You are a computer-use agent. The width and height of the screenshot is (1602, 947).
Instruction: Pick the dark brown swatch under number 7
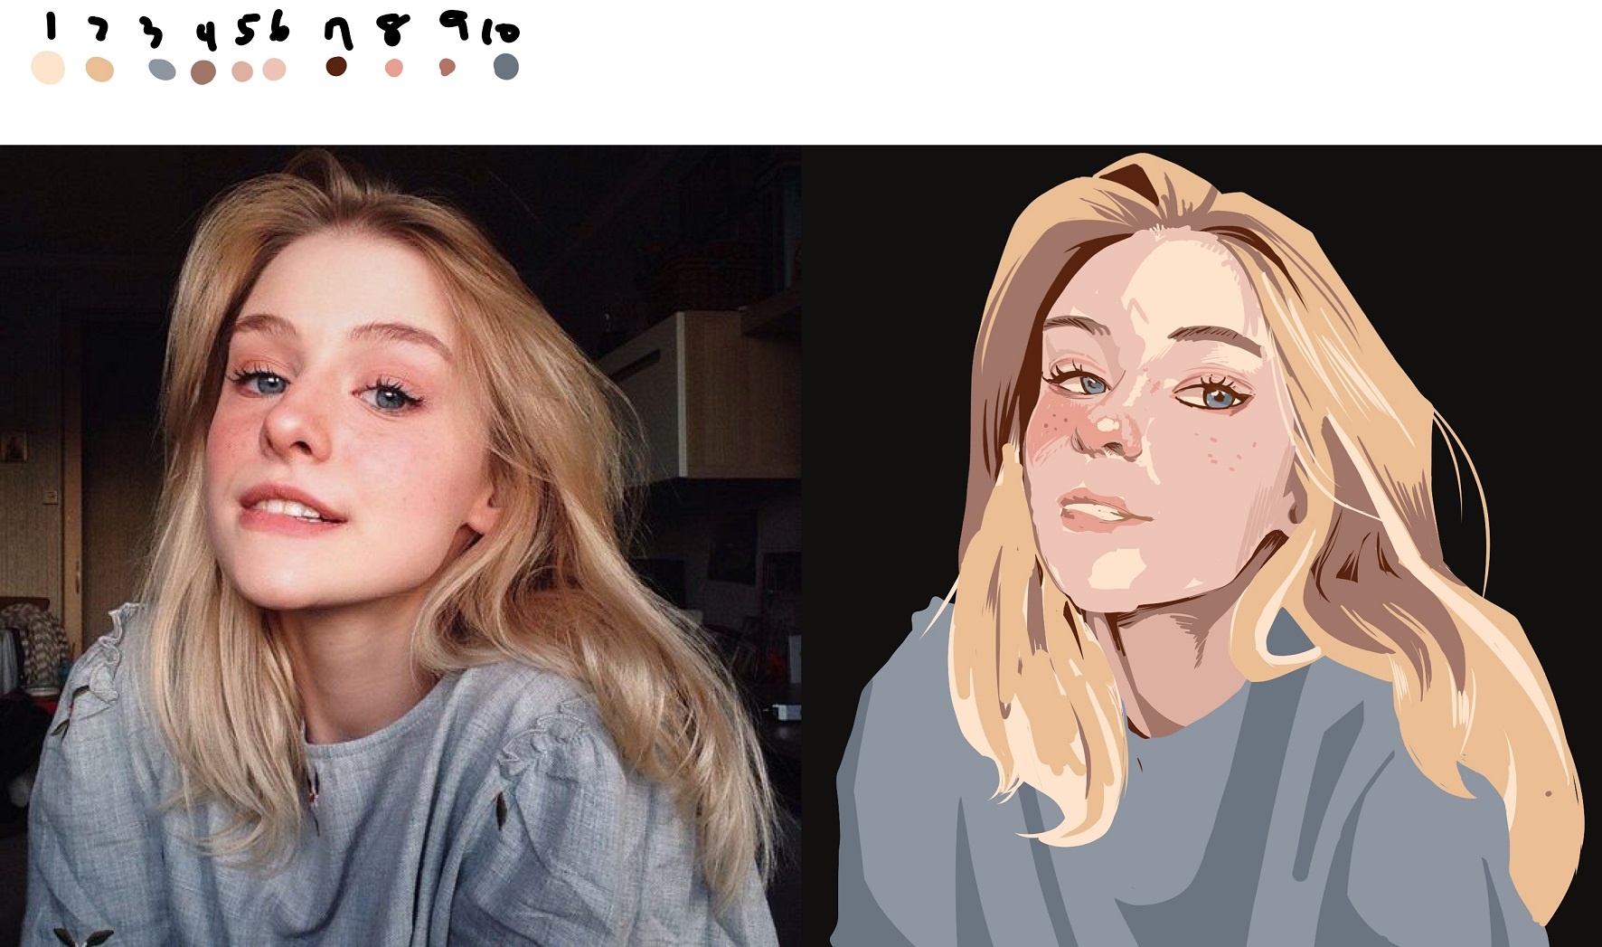[336, 66]
